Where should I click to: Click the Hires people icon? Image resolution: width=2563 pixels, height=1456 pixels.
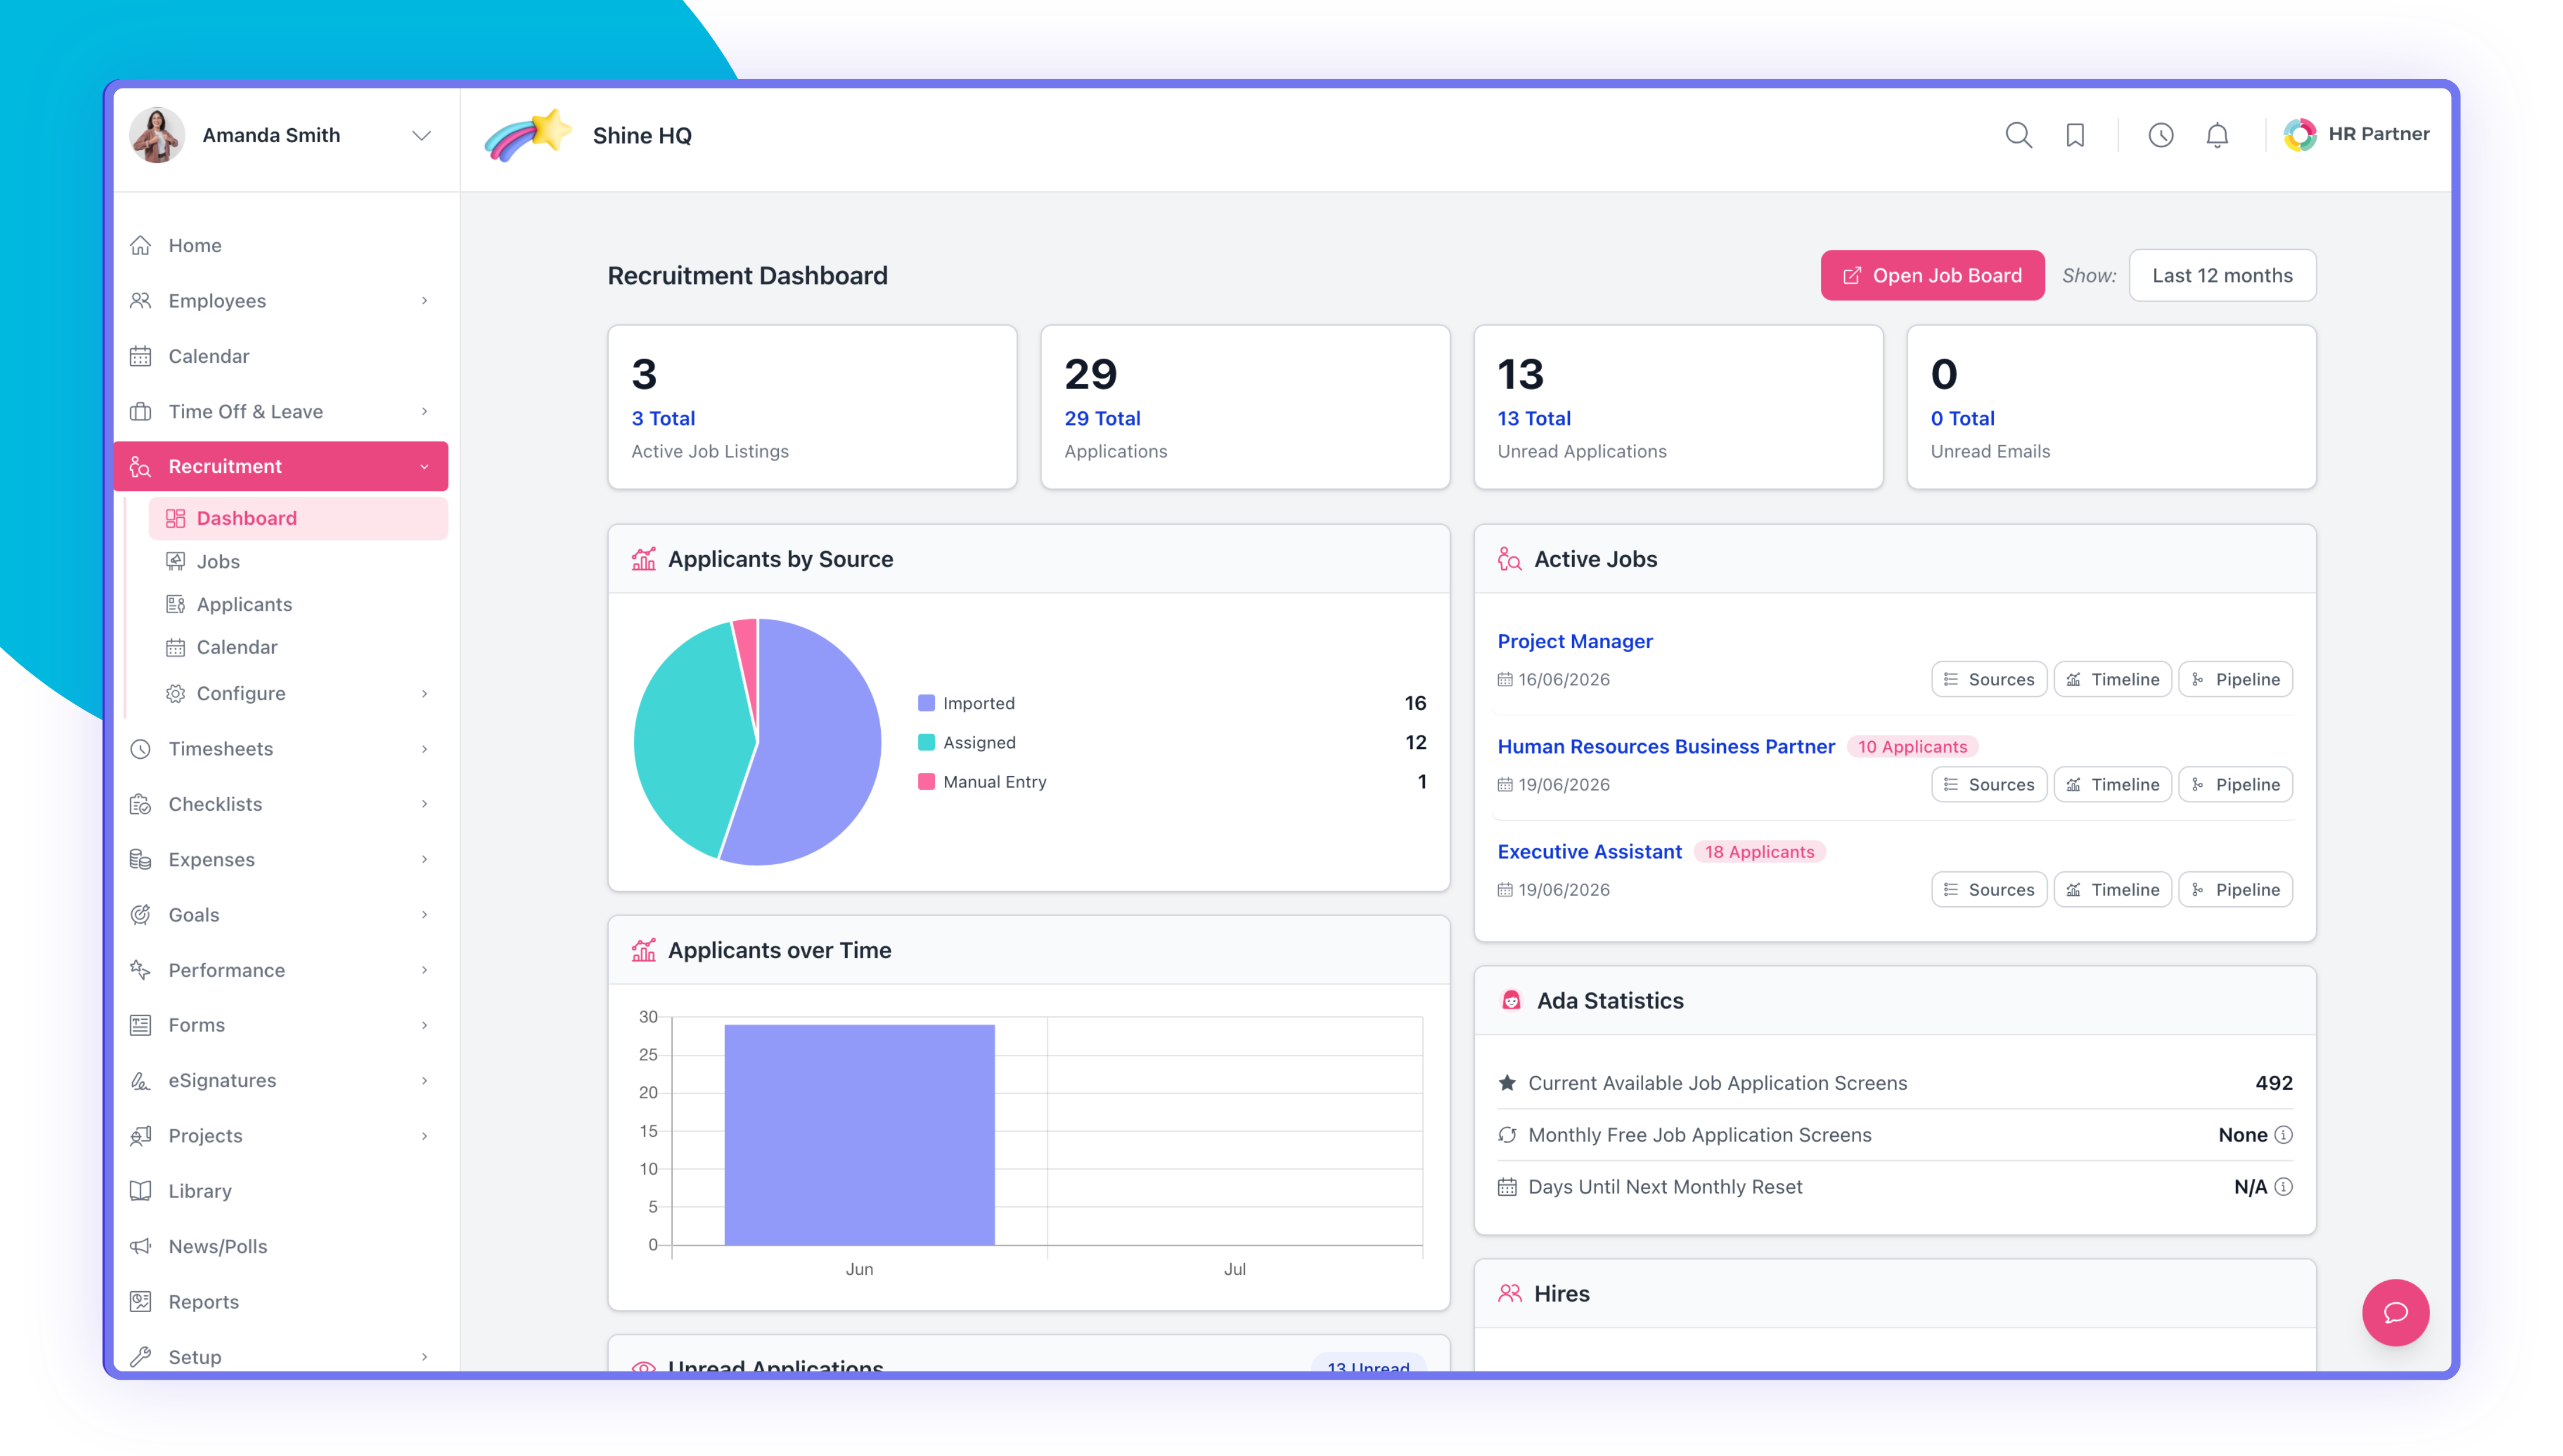pos(1509,1293)
